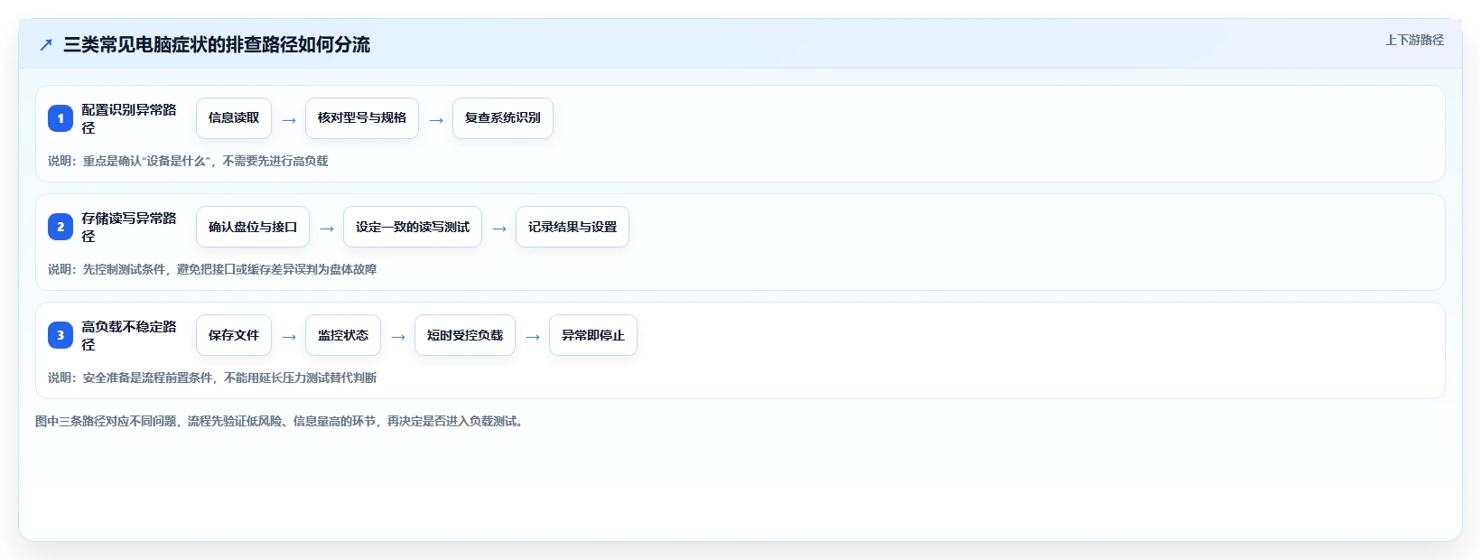Select the 核对型号与规格 step box
The image size is (1481, 560).
pos(362,118)
